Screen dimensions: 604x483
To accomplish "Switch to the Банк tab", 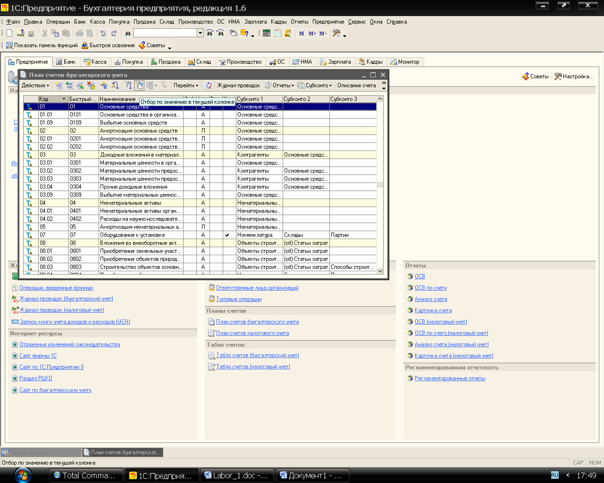I will [x=66, y=62].
